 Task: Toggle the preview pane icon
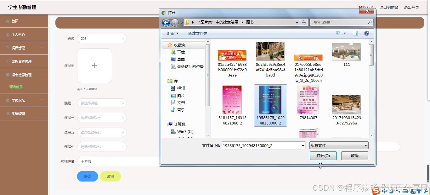[x=355, y=33]
